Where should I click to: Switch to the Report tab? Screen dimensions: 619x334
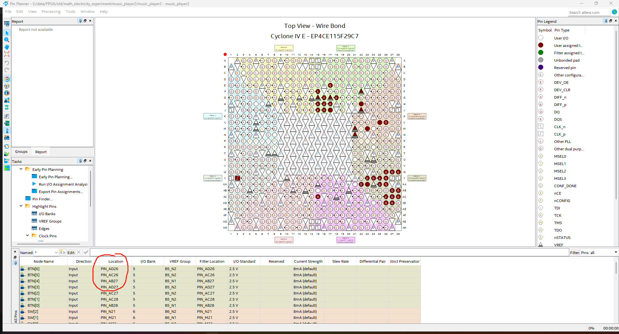point(41,152)
